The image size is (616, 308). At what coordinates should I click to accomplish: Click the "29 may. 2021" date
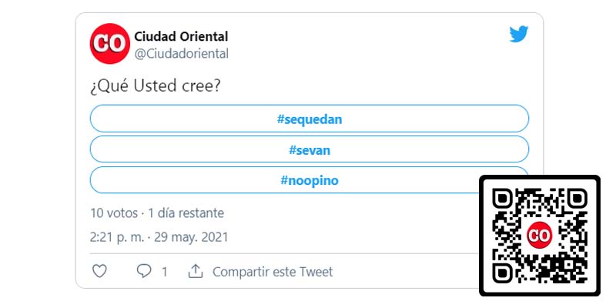tap(192, 237)
